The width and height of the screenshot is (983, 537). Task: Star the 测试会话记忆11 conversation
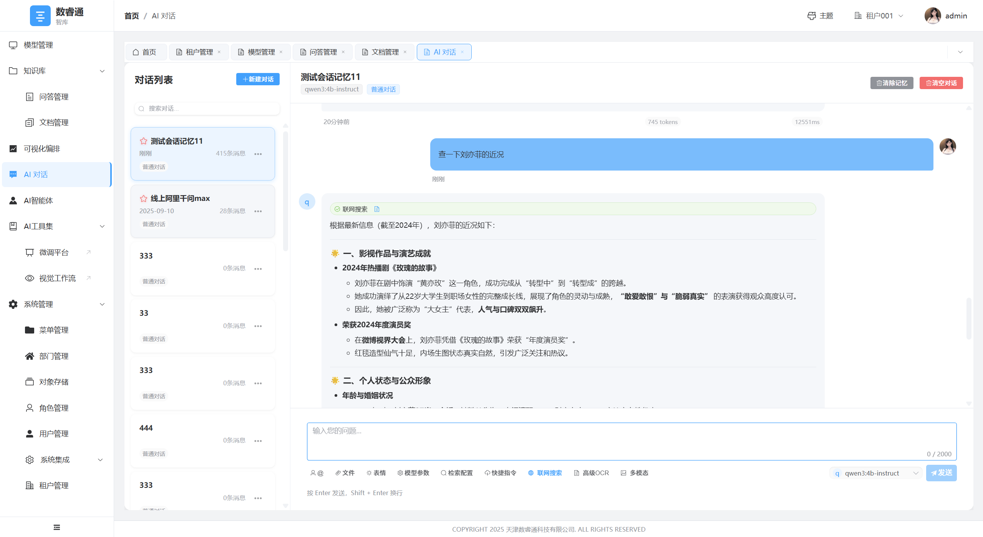tap(143, 141)
